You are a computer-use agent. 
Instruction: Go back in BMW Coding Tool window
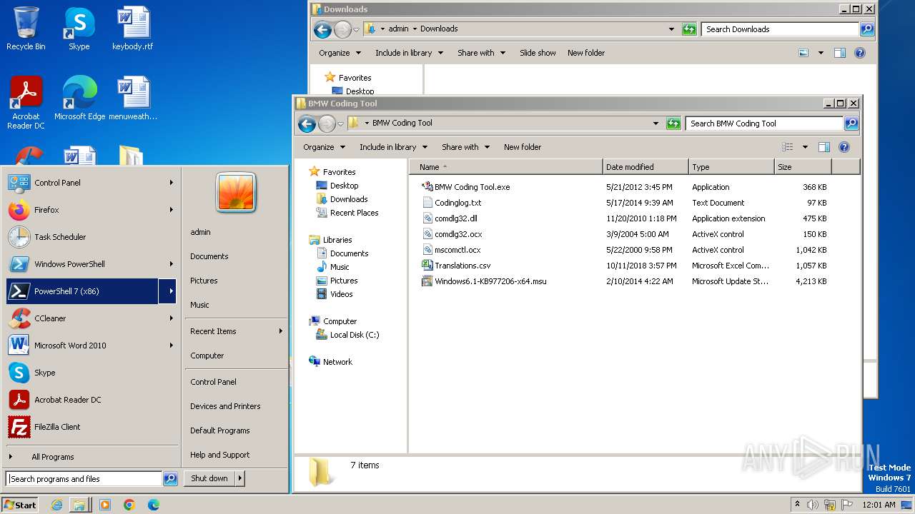click(307, 124)
